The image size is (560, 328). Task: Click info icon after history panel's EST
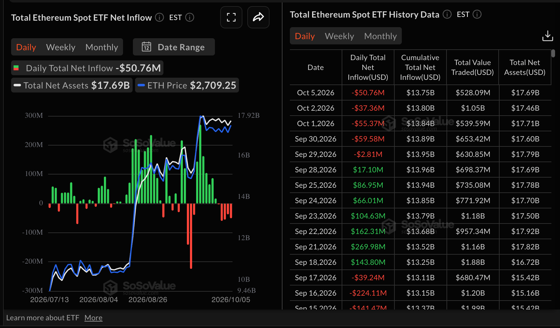(477, 14)
